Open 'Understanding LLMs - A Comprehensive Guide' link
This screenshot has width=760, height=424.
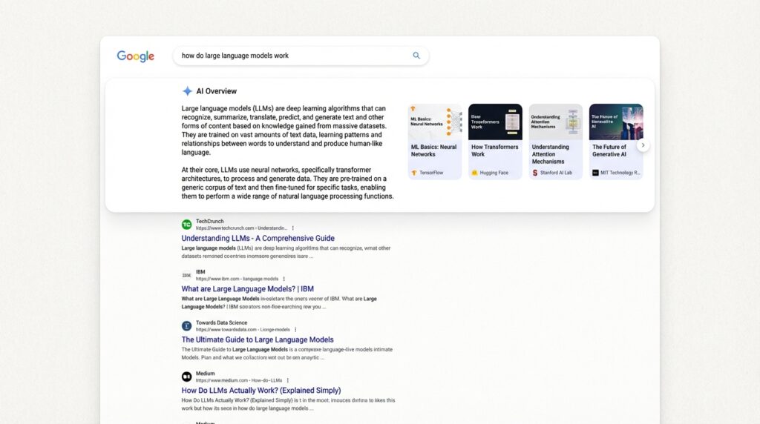click(x=258, y=239)
